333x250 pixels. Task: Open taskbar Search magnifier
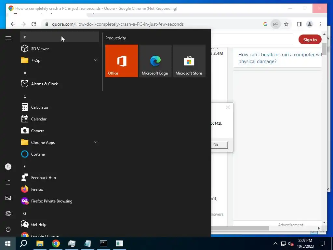[23, 243]
